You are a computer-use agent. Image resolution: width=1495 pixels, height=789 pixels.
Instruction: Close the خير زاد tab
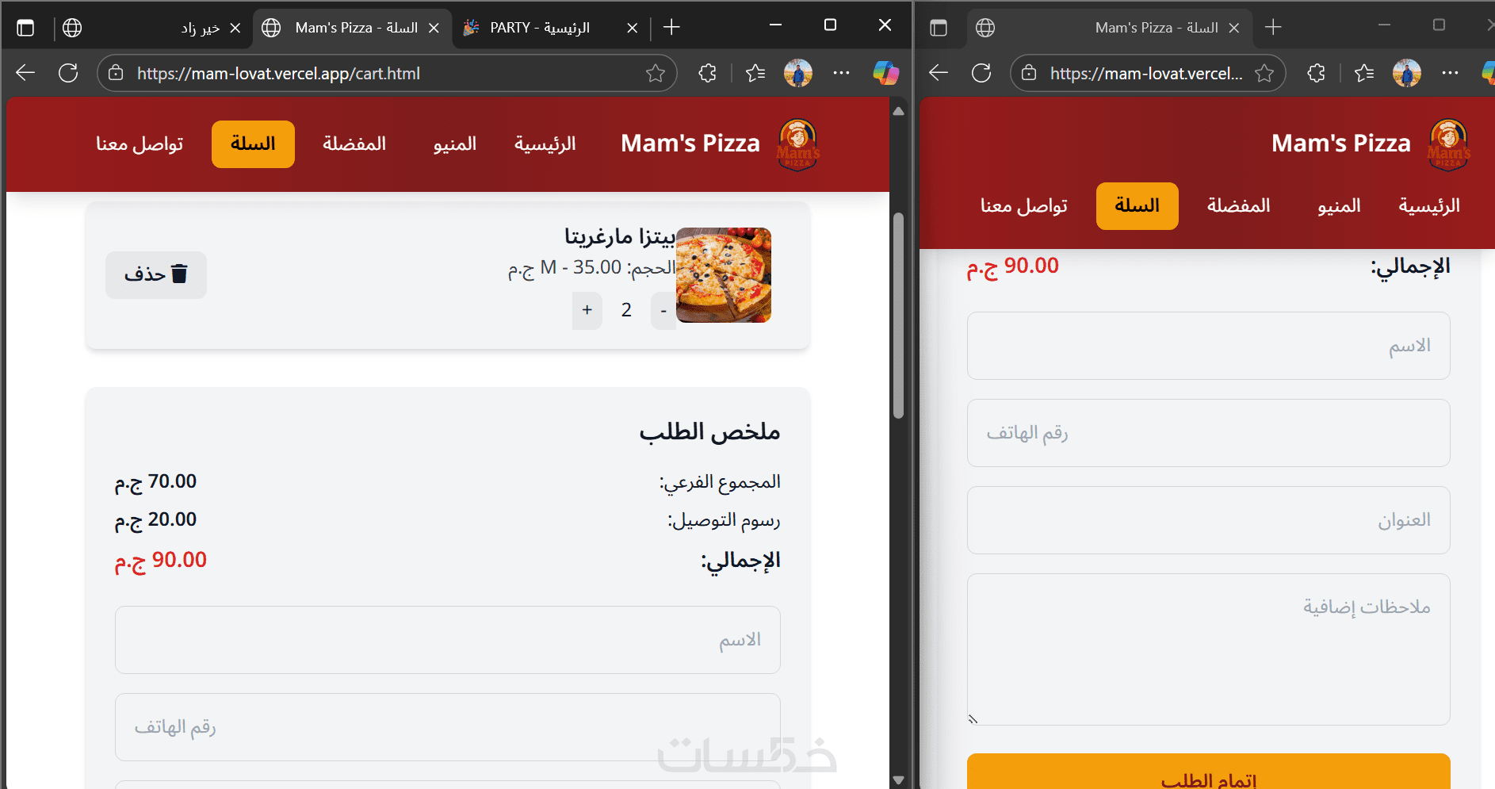pyautogui.click(x=235, y=28)
